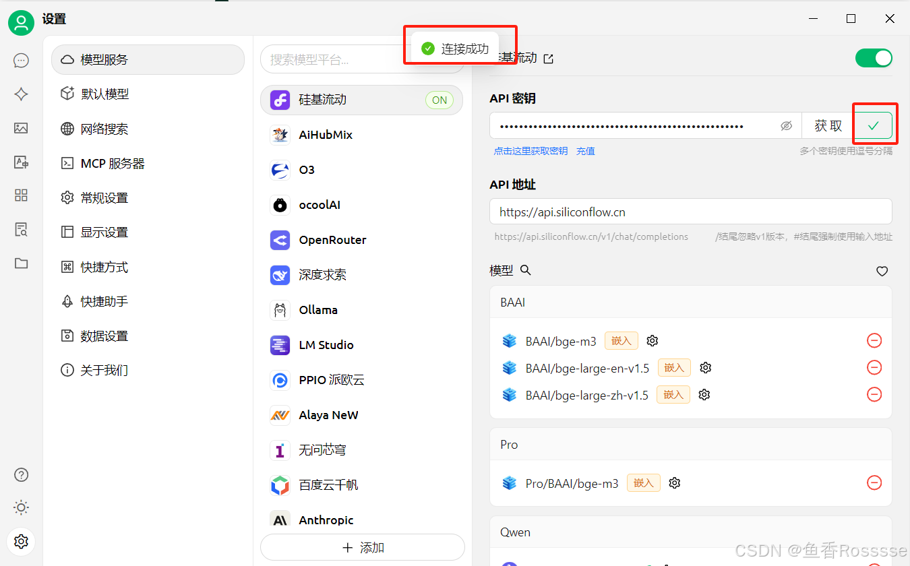Click the settings gear in sidebar

point(21,541)
